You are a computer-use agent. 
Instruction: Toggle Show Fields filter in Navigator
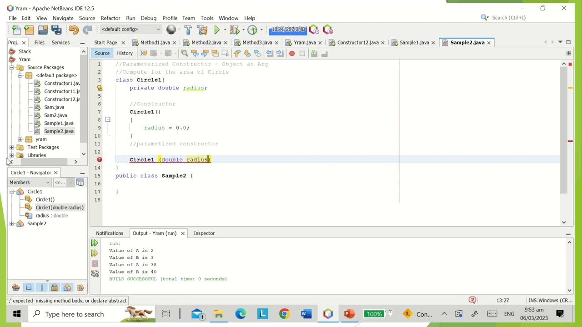(29, 287)
